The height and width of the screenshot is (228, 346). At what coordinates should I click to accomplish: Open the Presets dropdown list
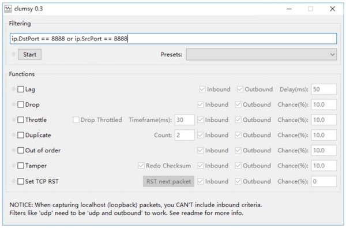pos(261,54)
